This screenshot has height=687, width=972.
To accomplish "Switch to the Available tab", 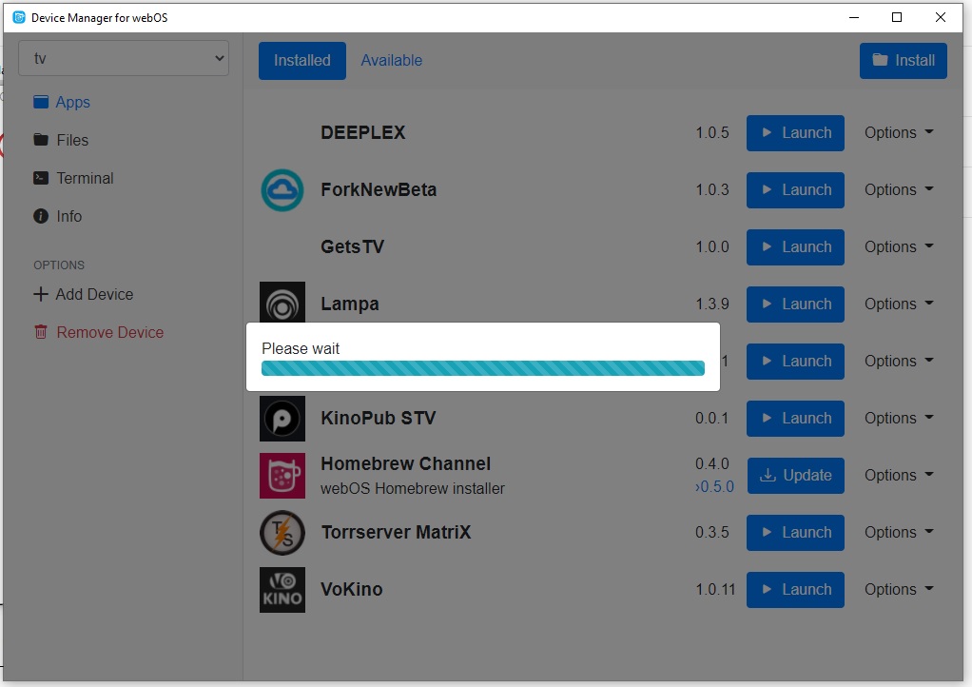I will pos(391,61).
